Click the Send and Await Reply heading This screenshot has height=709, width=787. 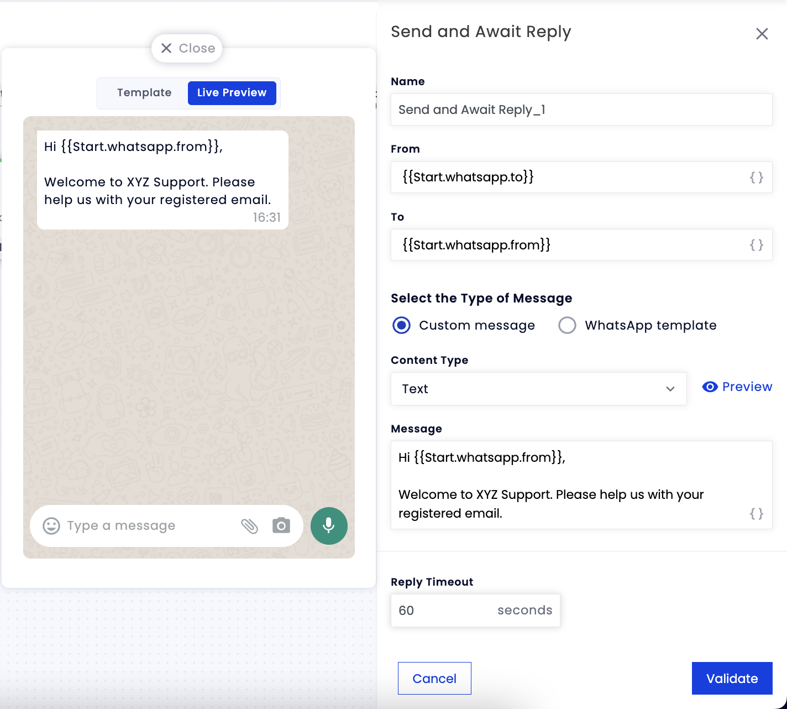coord(481,32)
